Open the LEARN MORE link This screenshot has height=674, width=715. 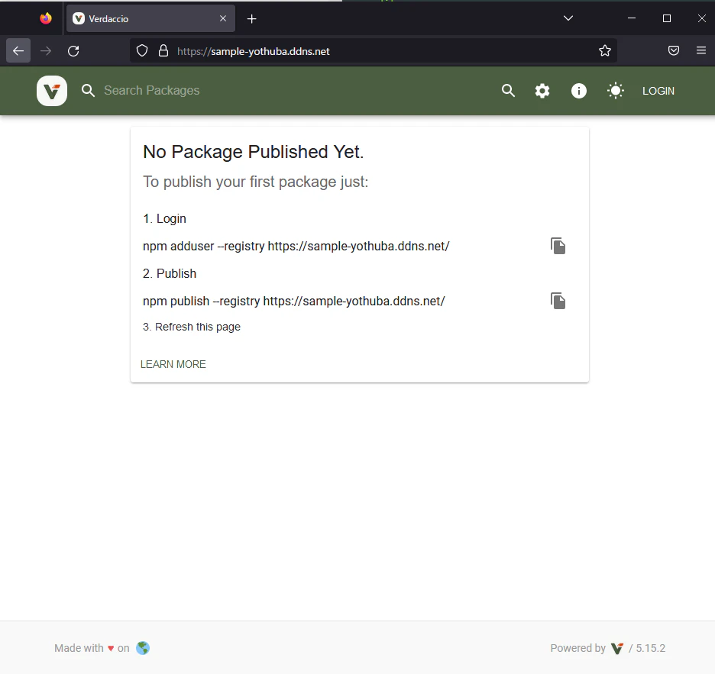pos(173,364)
